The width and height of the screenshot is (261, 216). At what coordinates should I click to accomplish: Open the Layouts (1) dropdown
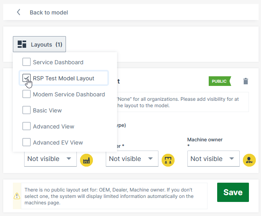click(x=39, y=44)
